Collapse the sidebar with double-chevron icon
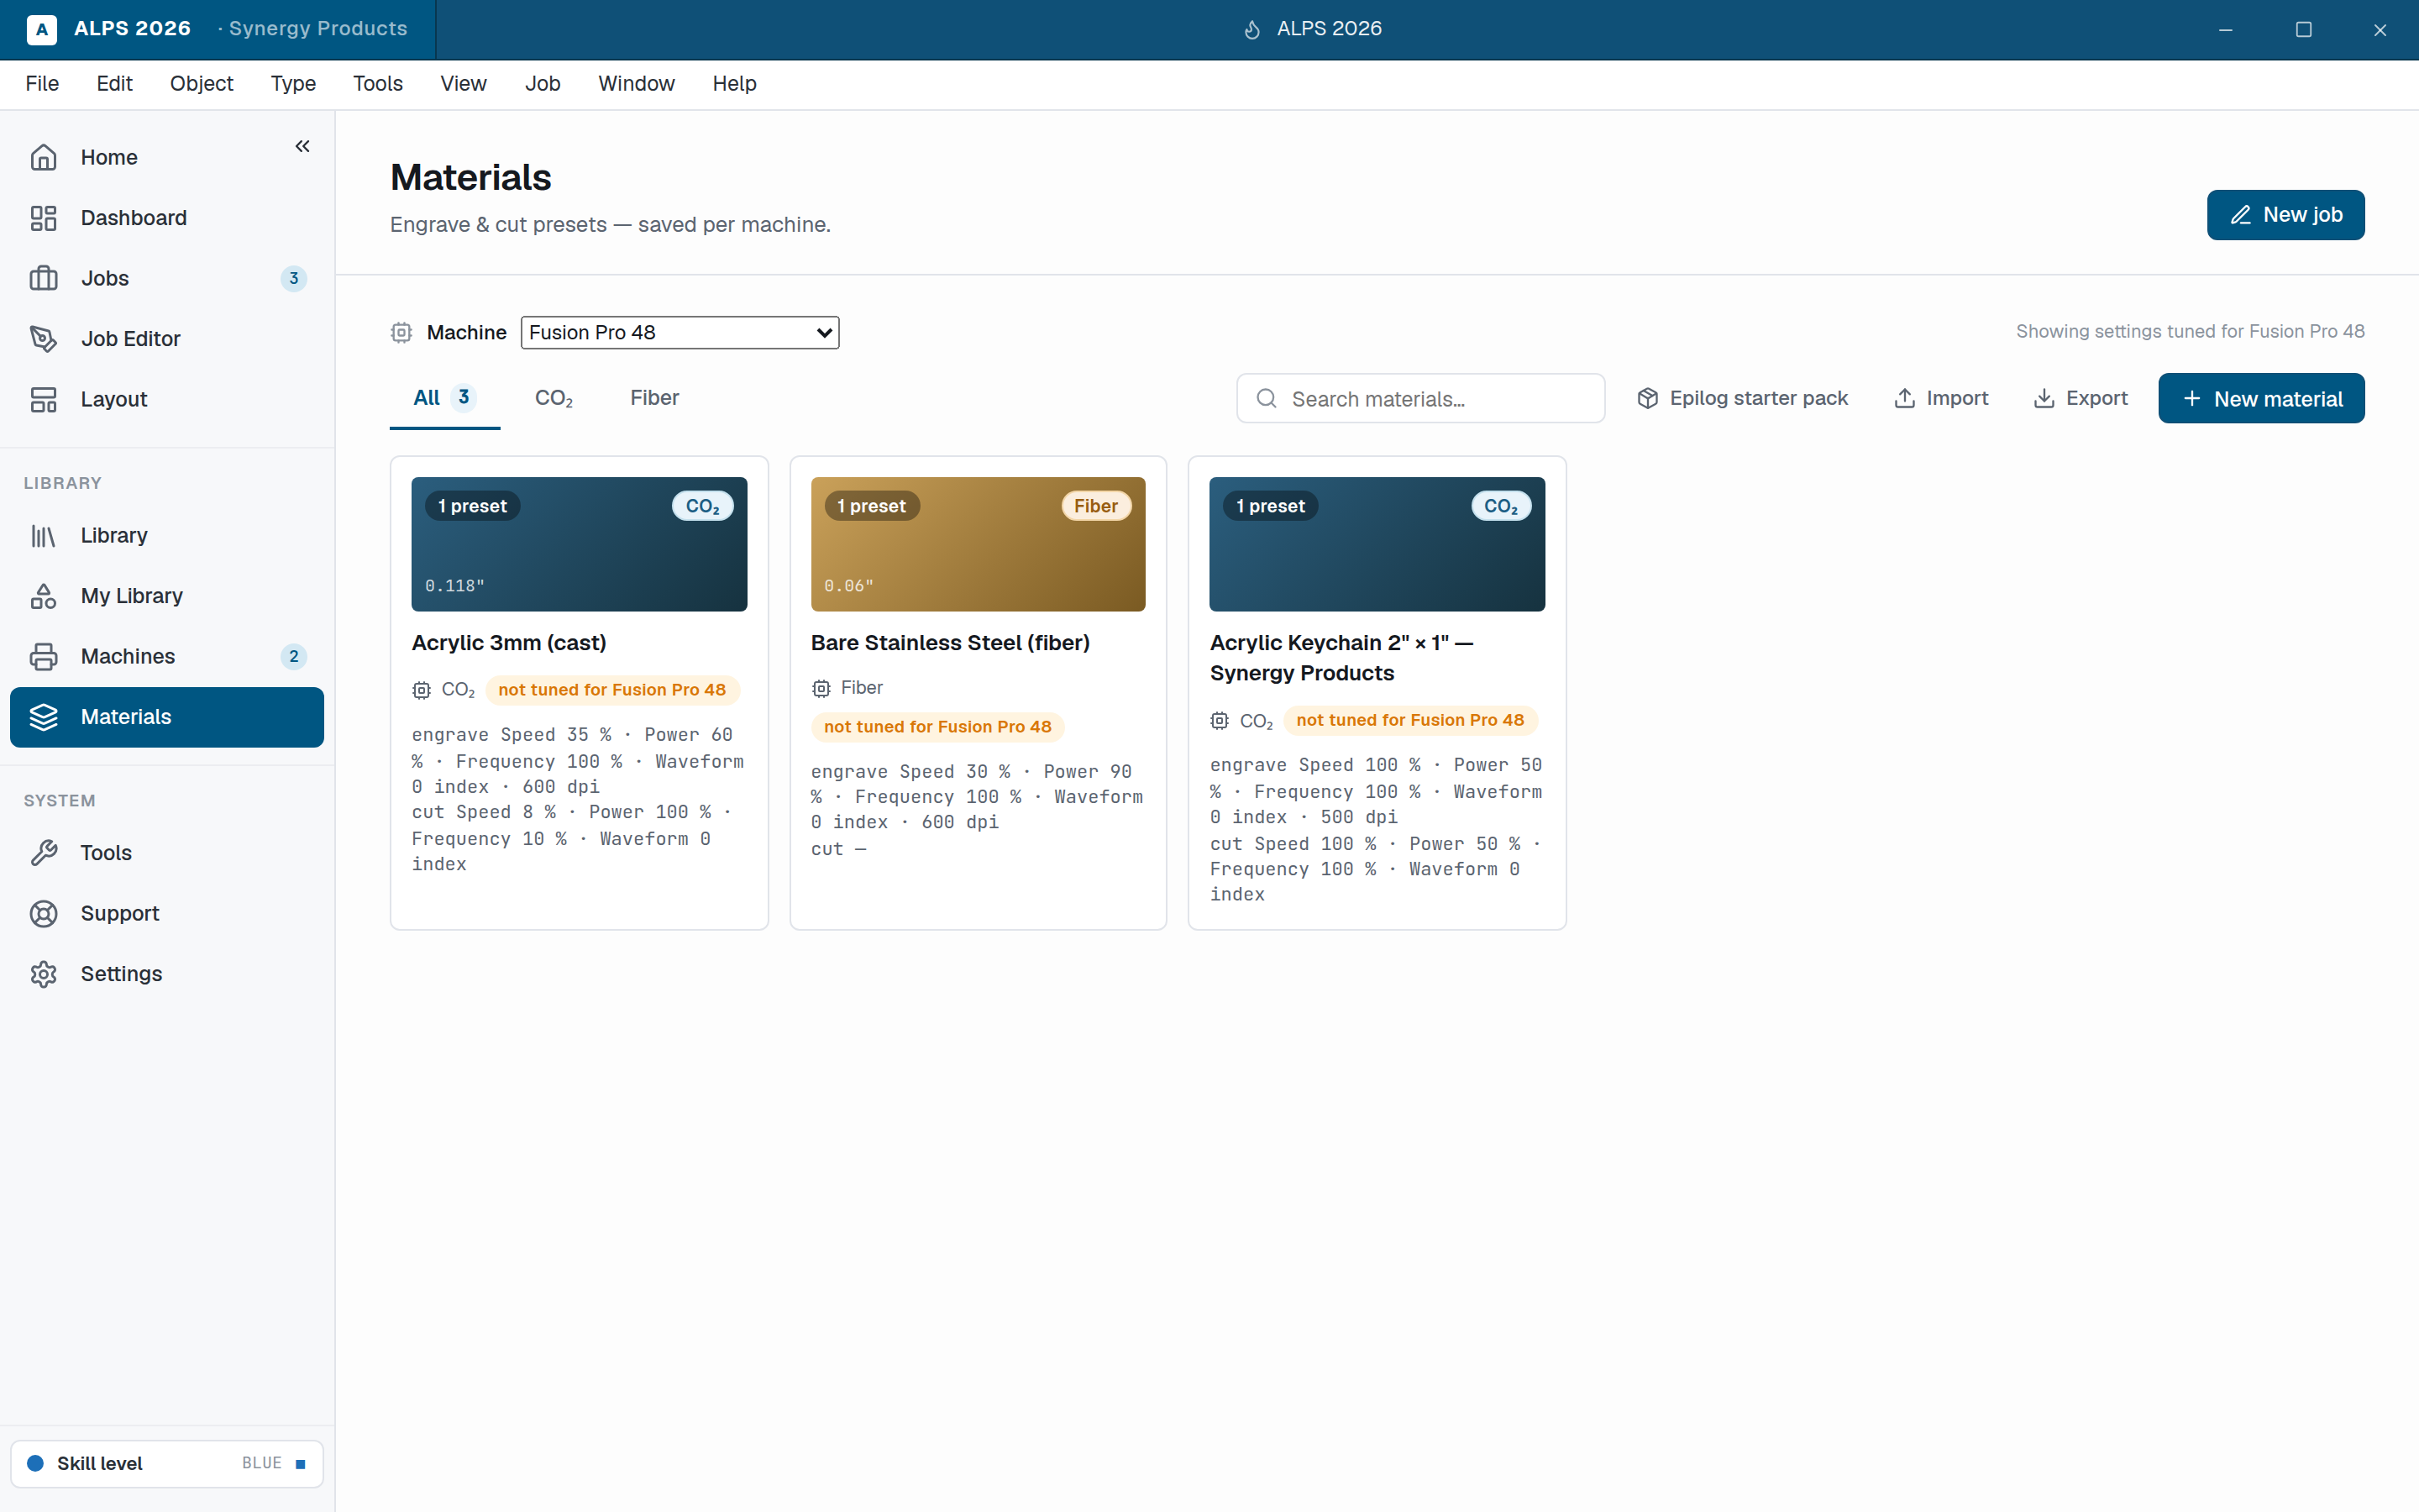 point(302,146)
